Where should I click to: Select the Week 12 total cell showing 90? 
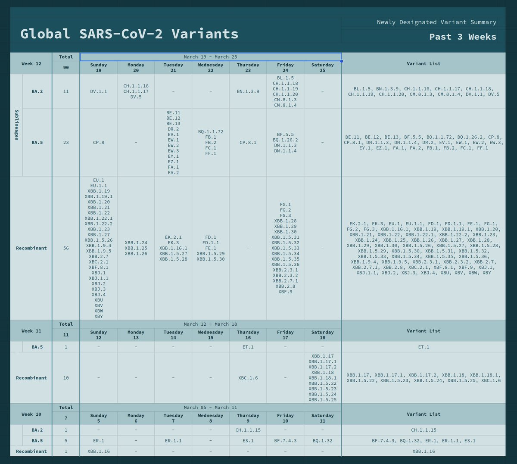tap(66, 68)
